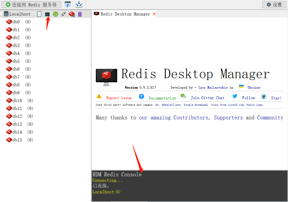Screen dimensions: 288x202
Task: Click the GitHub octocat icon
Action: point(264,97)
